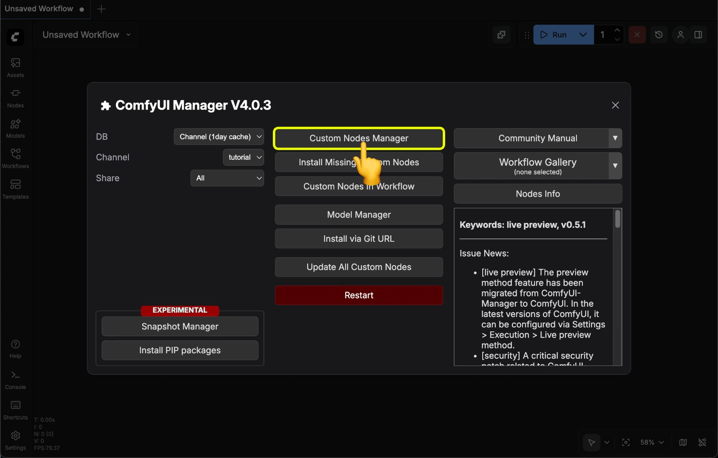Open a new workflow tab

[x=101, y=9]
